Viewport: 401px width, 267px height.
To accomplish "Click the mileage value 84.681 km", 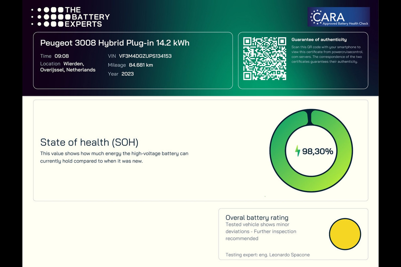I will click(x=141, y=65).
